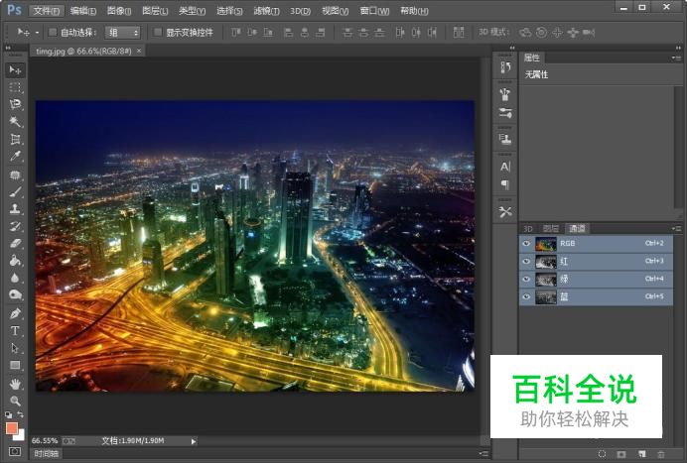Enable the 自动选择 checkbox
The width and height of the screenshot is (687, 463).
point(53,32)
